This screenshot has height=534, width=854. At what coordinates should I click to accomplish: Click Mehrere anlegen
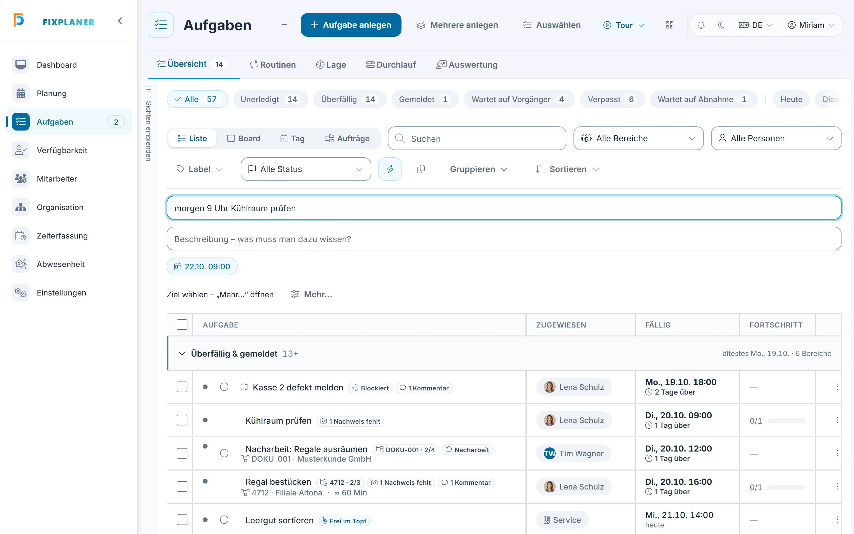pos(457,25)
